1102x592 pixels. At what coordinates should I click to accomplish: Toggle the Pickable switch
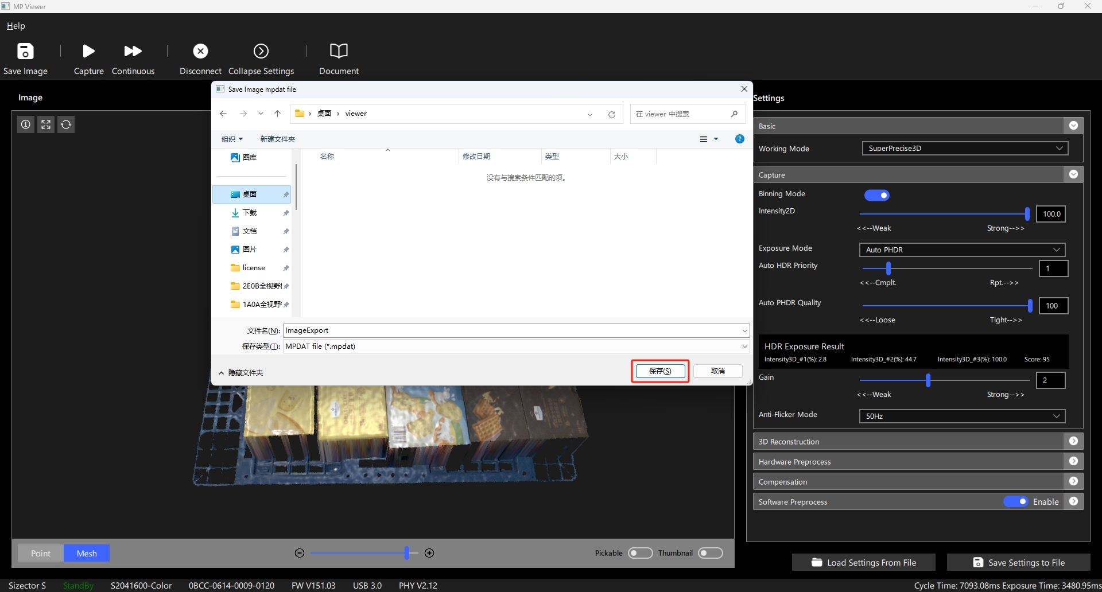click(640, 553)
